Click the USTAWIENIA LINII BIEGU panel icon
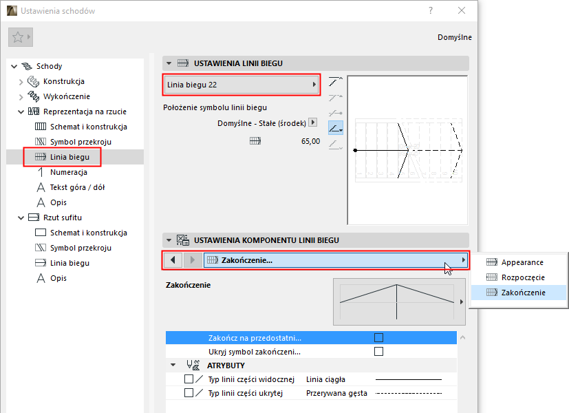 tap(183, 63)
